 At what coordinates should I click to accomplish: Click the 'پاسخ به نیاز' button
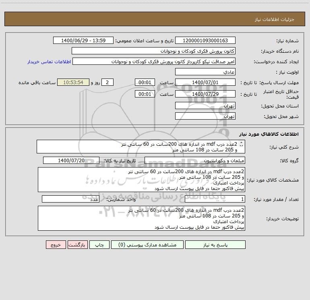click(x=215, y=244)
